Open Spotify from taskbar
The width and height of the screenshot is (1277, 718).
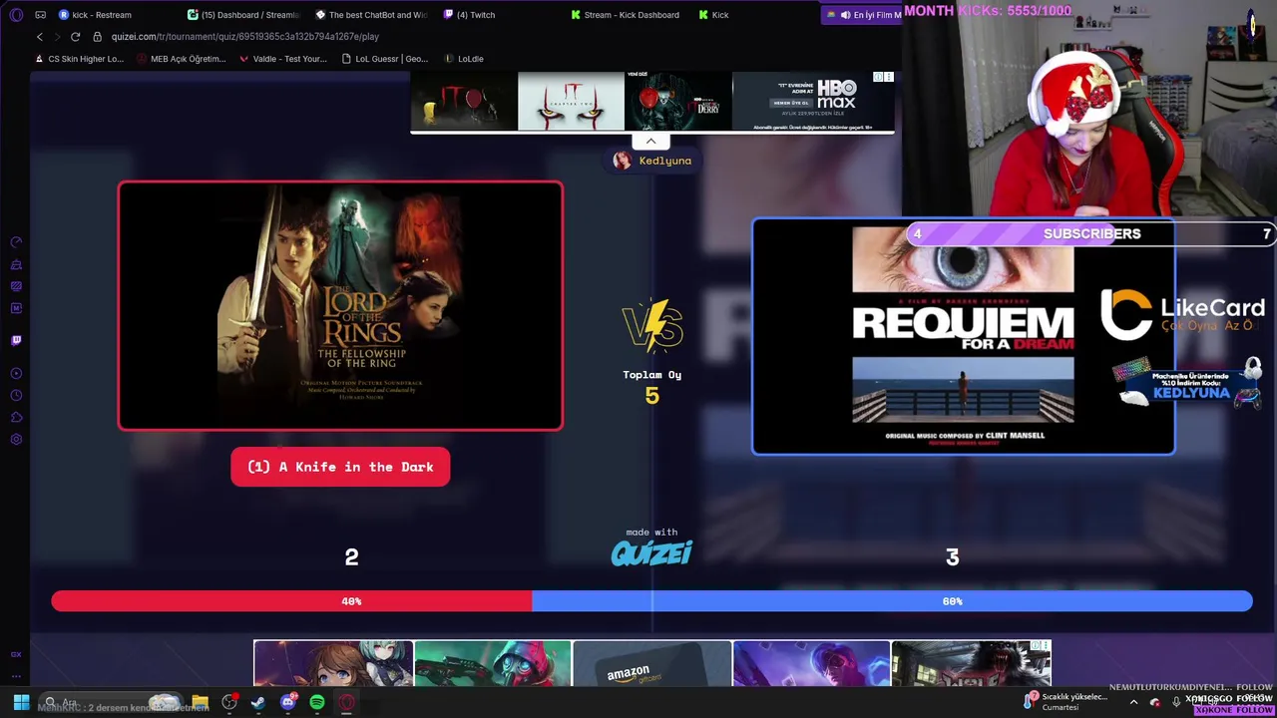[x=317, y=702]
